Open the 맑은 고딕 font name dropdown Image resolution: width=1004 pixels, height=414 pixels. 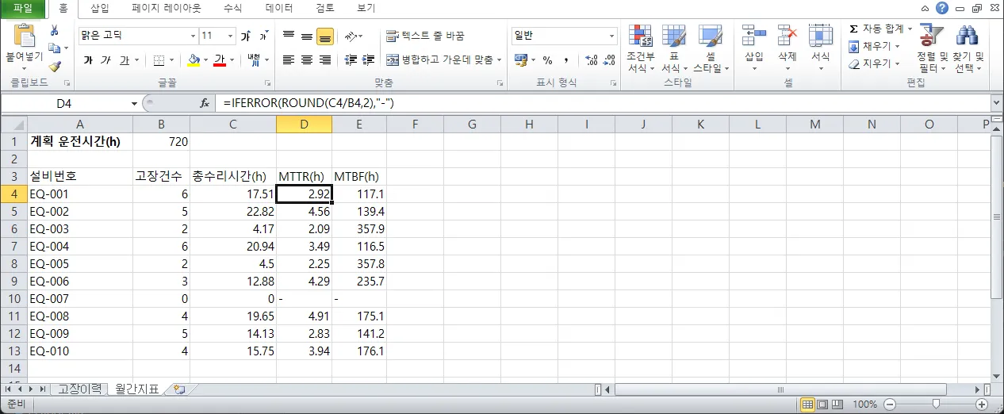193,36
